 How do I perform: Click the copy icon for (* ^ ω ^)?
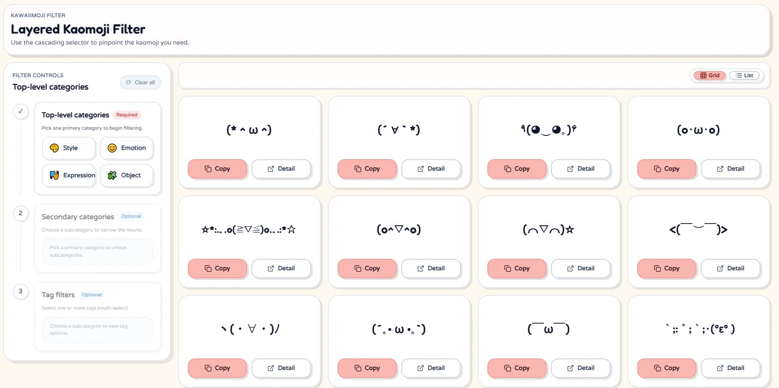tap(208, 169)
